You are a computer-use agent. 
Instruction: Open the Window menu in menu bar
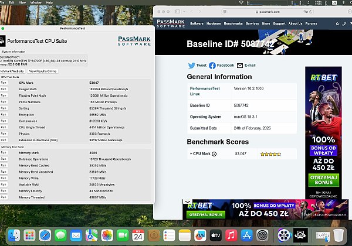(x=36, y=2)
